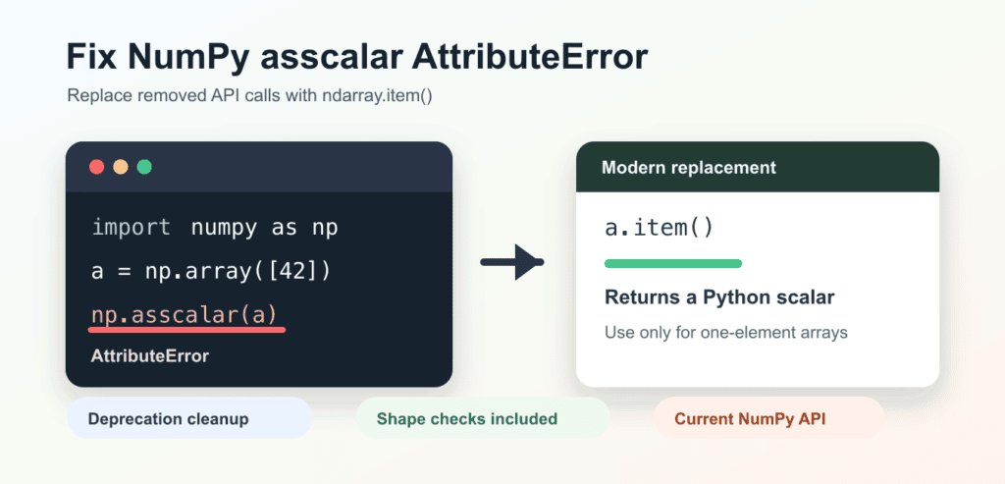This screenshot has width=1005, height=484.
Task: Click the a.item() code text
Action: click(659, 228)
